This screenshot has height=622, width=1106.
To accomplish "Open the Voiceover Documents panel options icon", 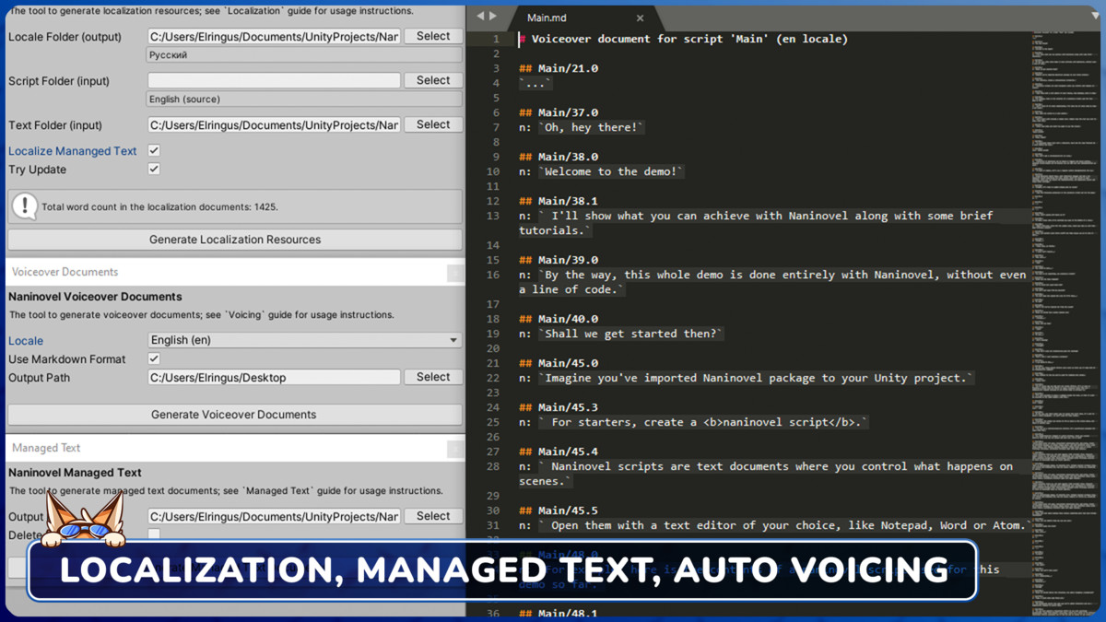I will point(455,273).
